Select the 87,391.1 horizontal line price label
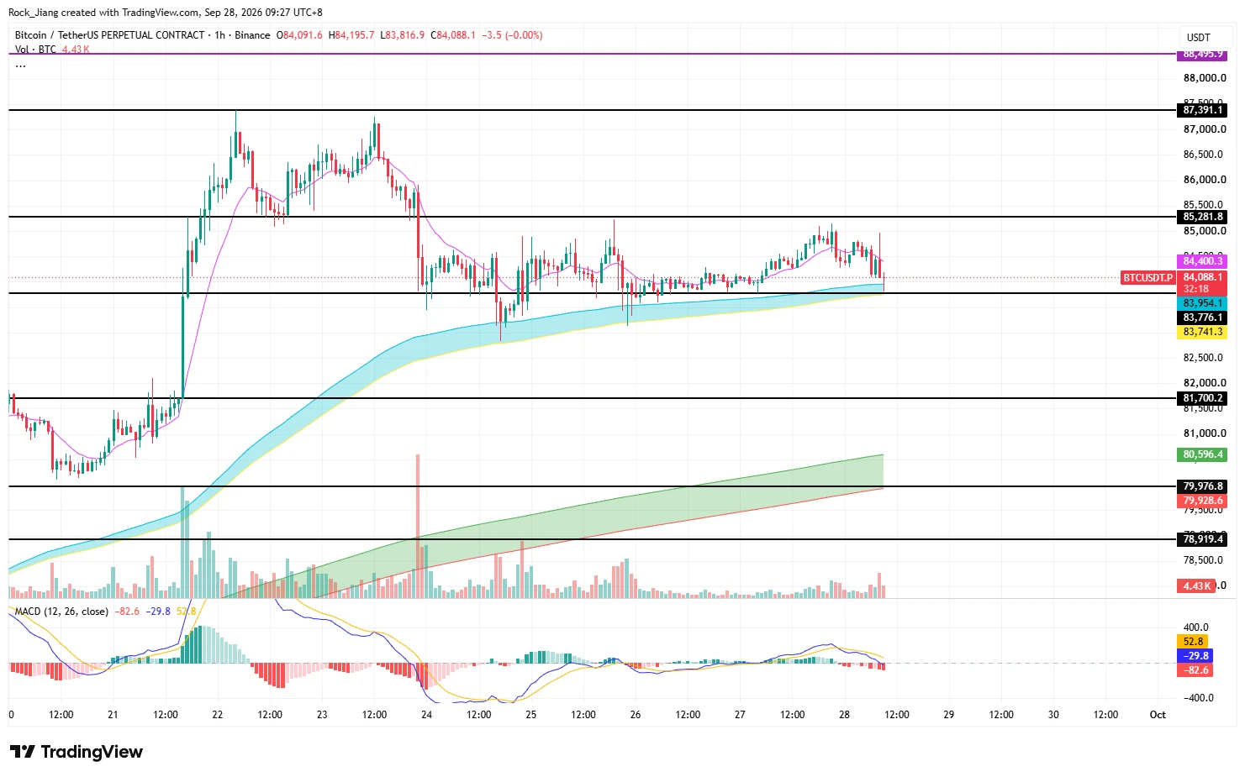The width and height of the screenshot is (1245, 777). coord(1203,110)
